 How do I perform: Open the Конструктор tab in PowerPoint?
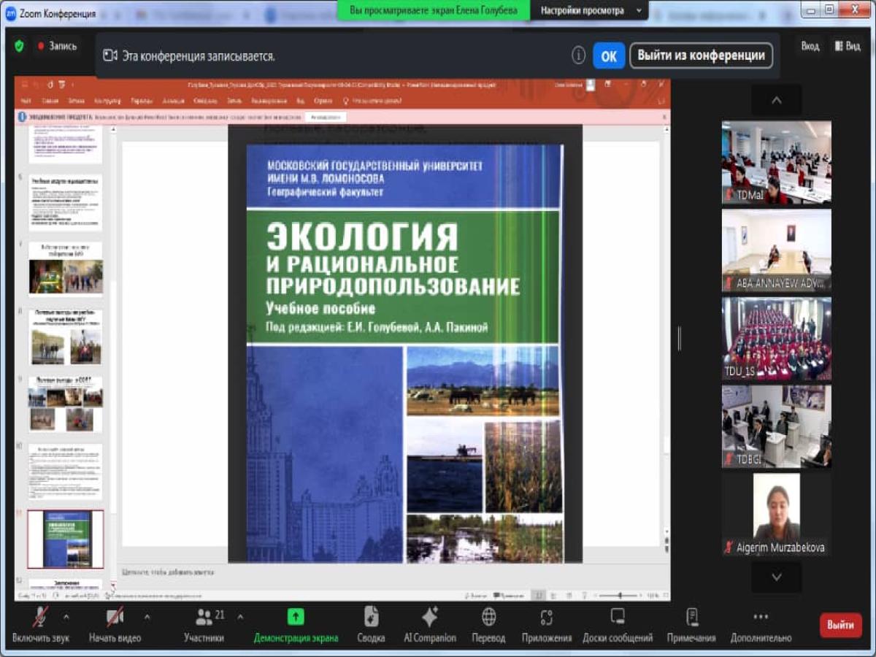coord(107,101)
